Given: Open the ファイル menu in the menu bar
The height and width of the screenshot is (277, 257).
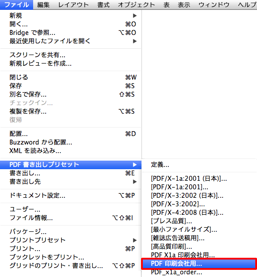Looking at the screenshot, I should [17, 5].
